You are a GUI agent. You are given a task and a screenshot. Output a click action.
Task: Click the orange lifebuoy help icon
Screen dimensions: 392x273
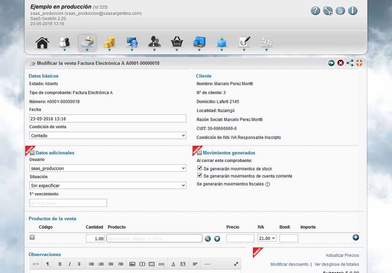click(x=359, y=63)
